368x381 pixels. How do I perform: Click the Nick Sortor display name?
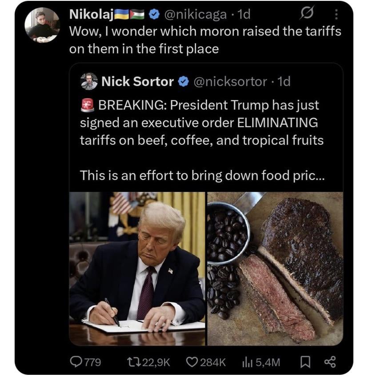137,82
